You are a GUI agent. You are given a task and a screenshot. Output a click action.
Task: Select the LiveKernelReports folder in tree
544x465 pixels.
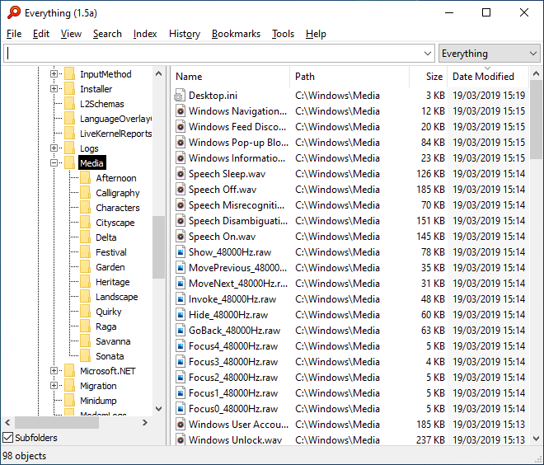point(115,134)
